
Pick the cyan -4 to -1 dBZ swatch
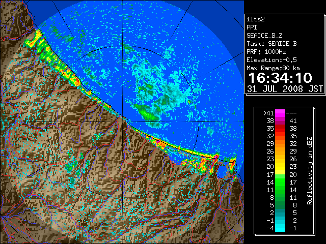(x=280, y=228)
